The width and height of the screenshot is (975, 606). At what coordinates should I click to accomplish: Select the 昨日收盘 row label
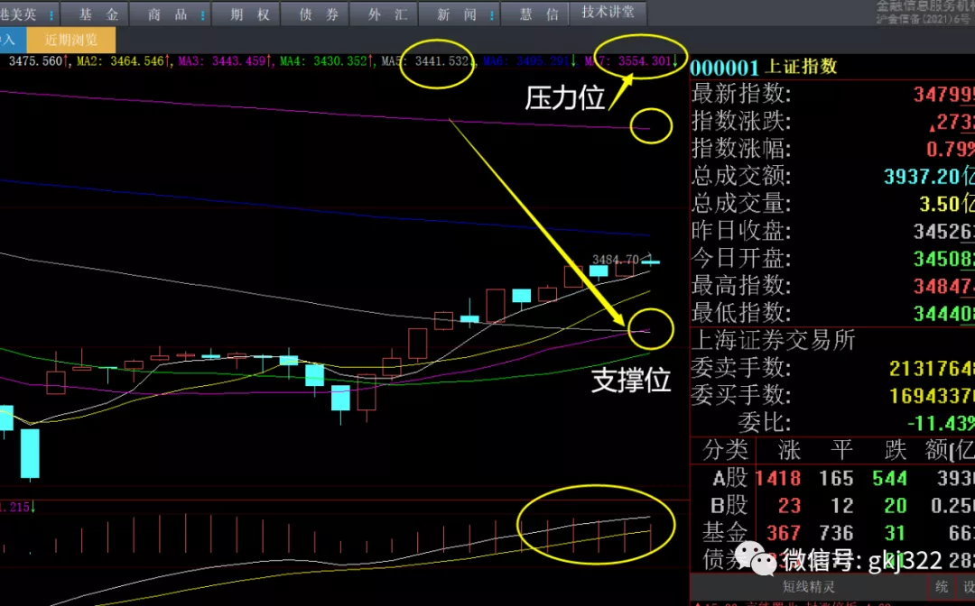click(741, 230)
